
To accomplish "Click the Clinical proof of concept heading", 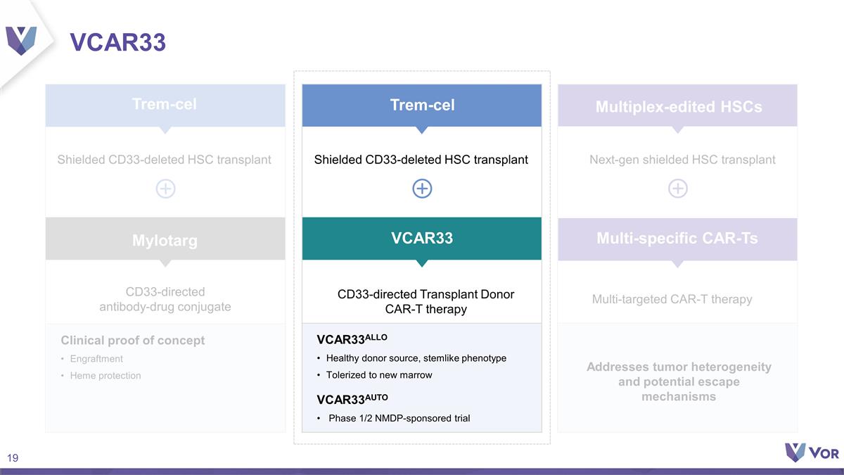I will tap(133, 340).
